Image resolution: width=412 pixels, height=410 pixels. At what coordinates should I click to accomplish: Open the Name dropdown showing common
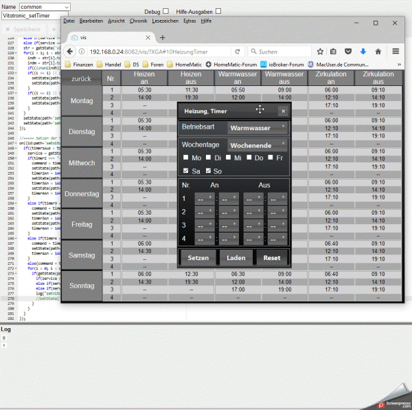pyautogui.click(x=45, y=7)
